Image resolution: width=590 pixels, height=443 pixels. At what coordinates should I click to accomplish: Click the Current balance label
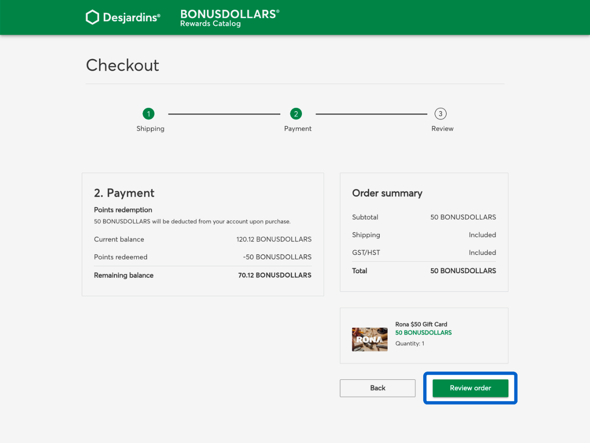119,239
